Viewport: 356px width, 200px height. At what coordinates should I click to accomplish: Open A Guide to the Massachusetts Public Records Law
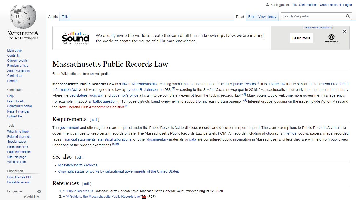(x=104, y=197)
